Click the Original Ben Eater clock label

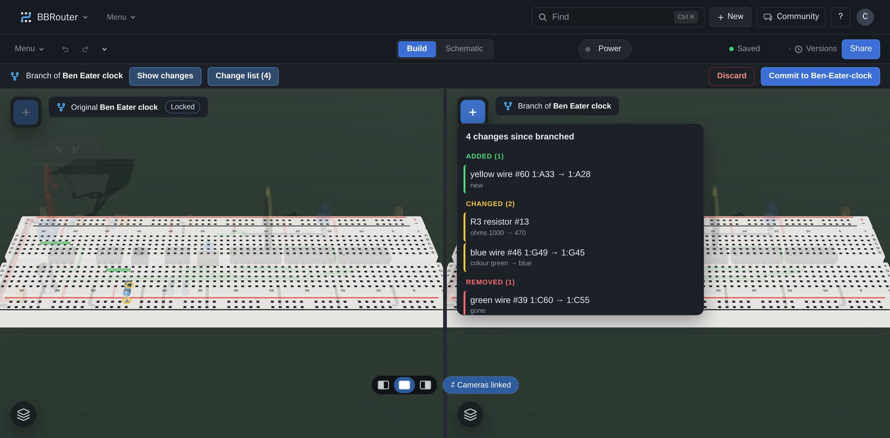pyautogui.click(x=114, y=107)
